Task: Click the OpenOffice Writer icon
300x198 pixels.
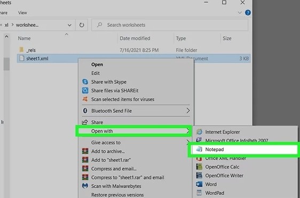Action: click(199, 175)
